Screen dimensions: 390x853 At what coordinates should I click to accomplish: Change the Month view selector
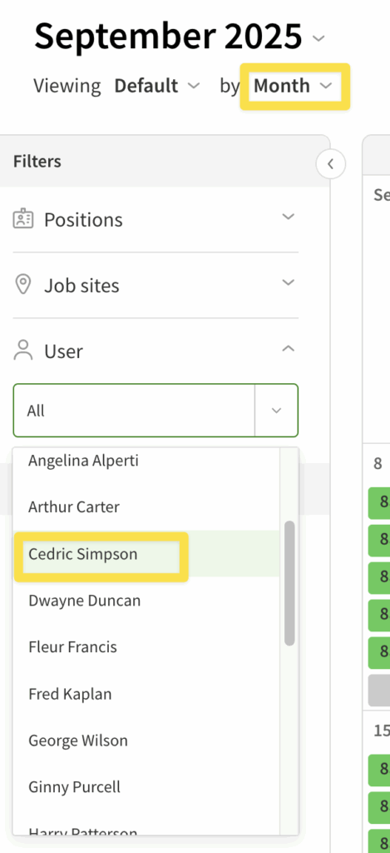[x=294, y=86]
